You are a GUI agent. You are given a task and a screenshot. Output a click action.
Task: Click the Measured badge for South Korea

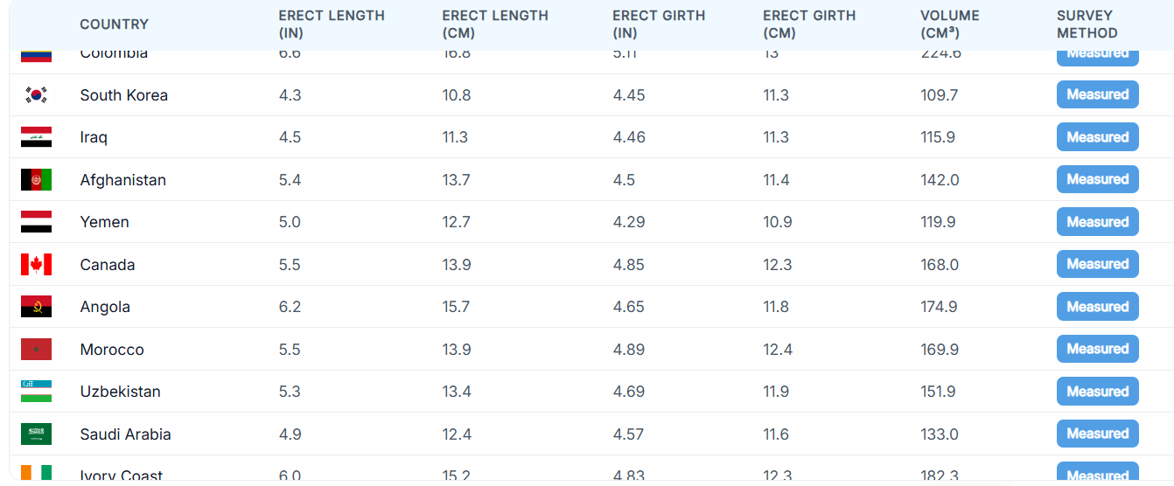point(1097,94)
